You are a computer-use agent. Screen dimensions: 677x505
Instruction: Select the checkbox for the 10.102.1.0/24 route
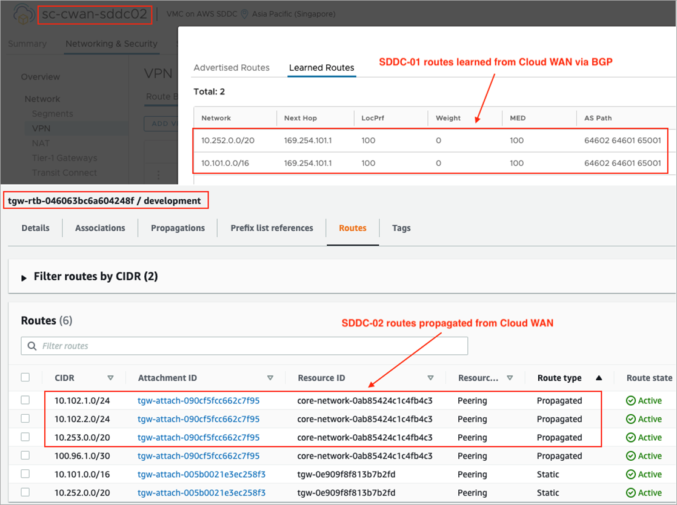tap(25, 400)
